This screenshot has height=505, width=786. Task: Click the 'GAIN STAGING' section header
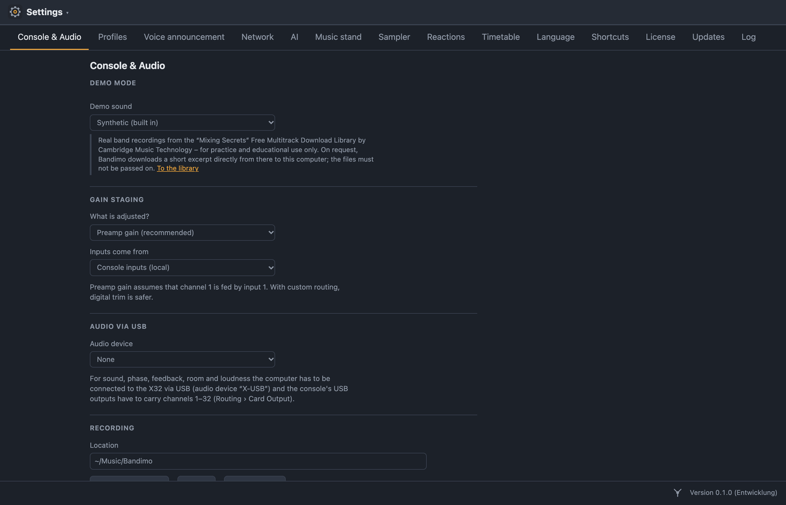pyautogui.click(x=117, y=200)
